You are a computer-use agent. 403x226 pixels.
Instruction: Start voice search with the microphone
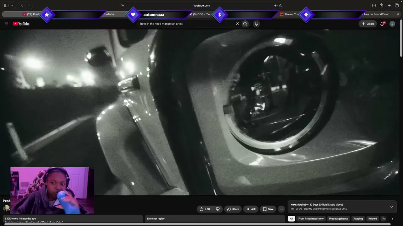256,24
